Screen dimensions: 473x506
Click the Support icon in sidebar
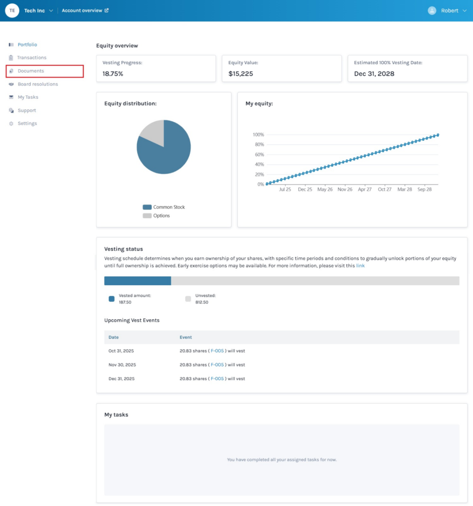tap(11, 110)
